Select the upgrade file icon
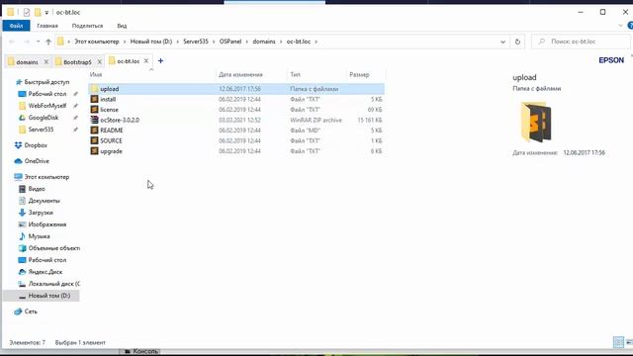The width and height of the screenshot is (633, 356). coord(94,151)
